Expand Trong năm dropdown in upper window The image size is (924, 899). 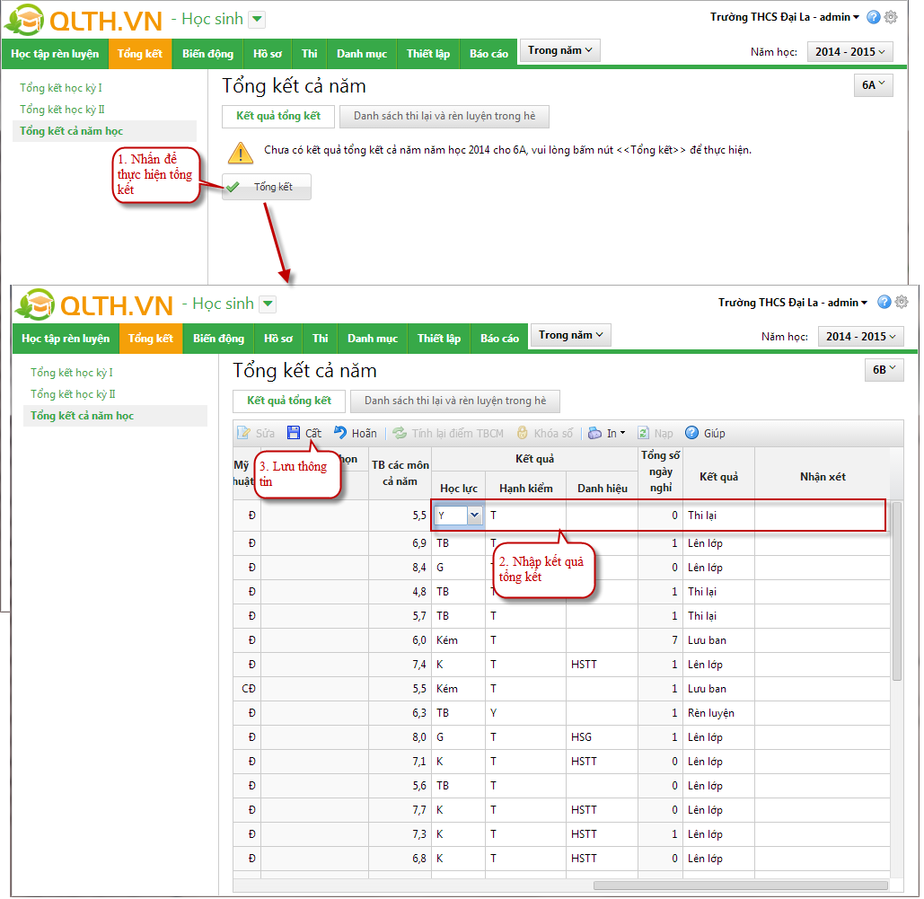point(559,50)
